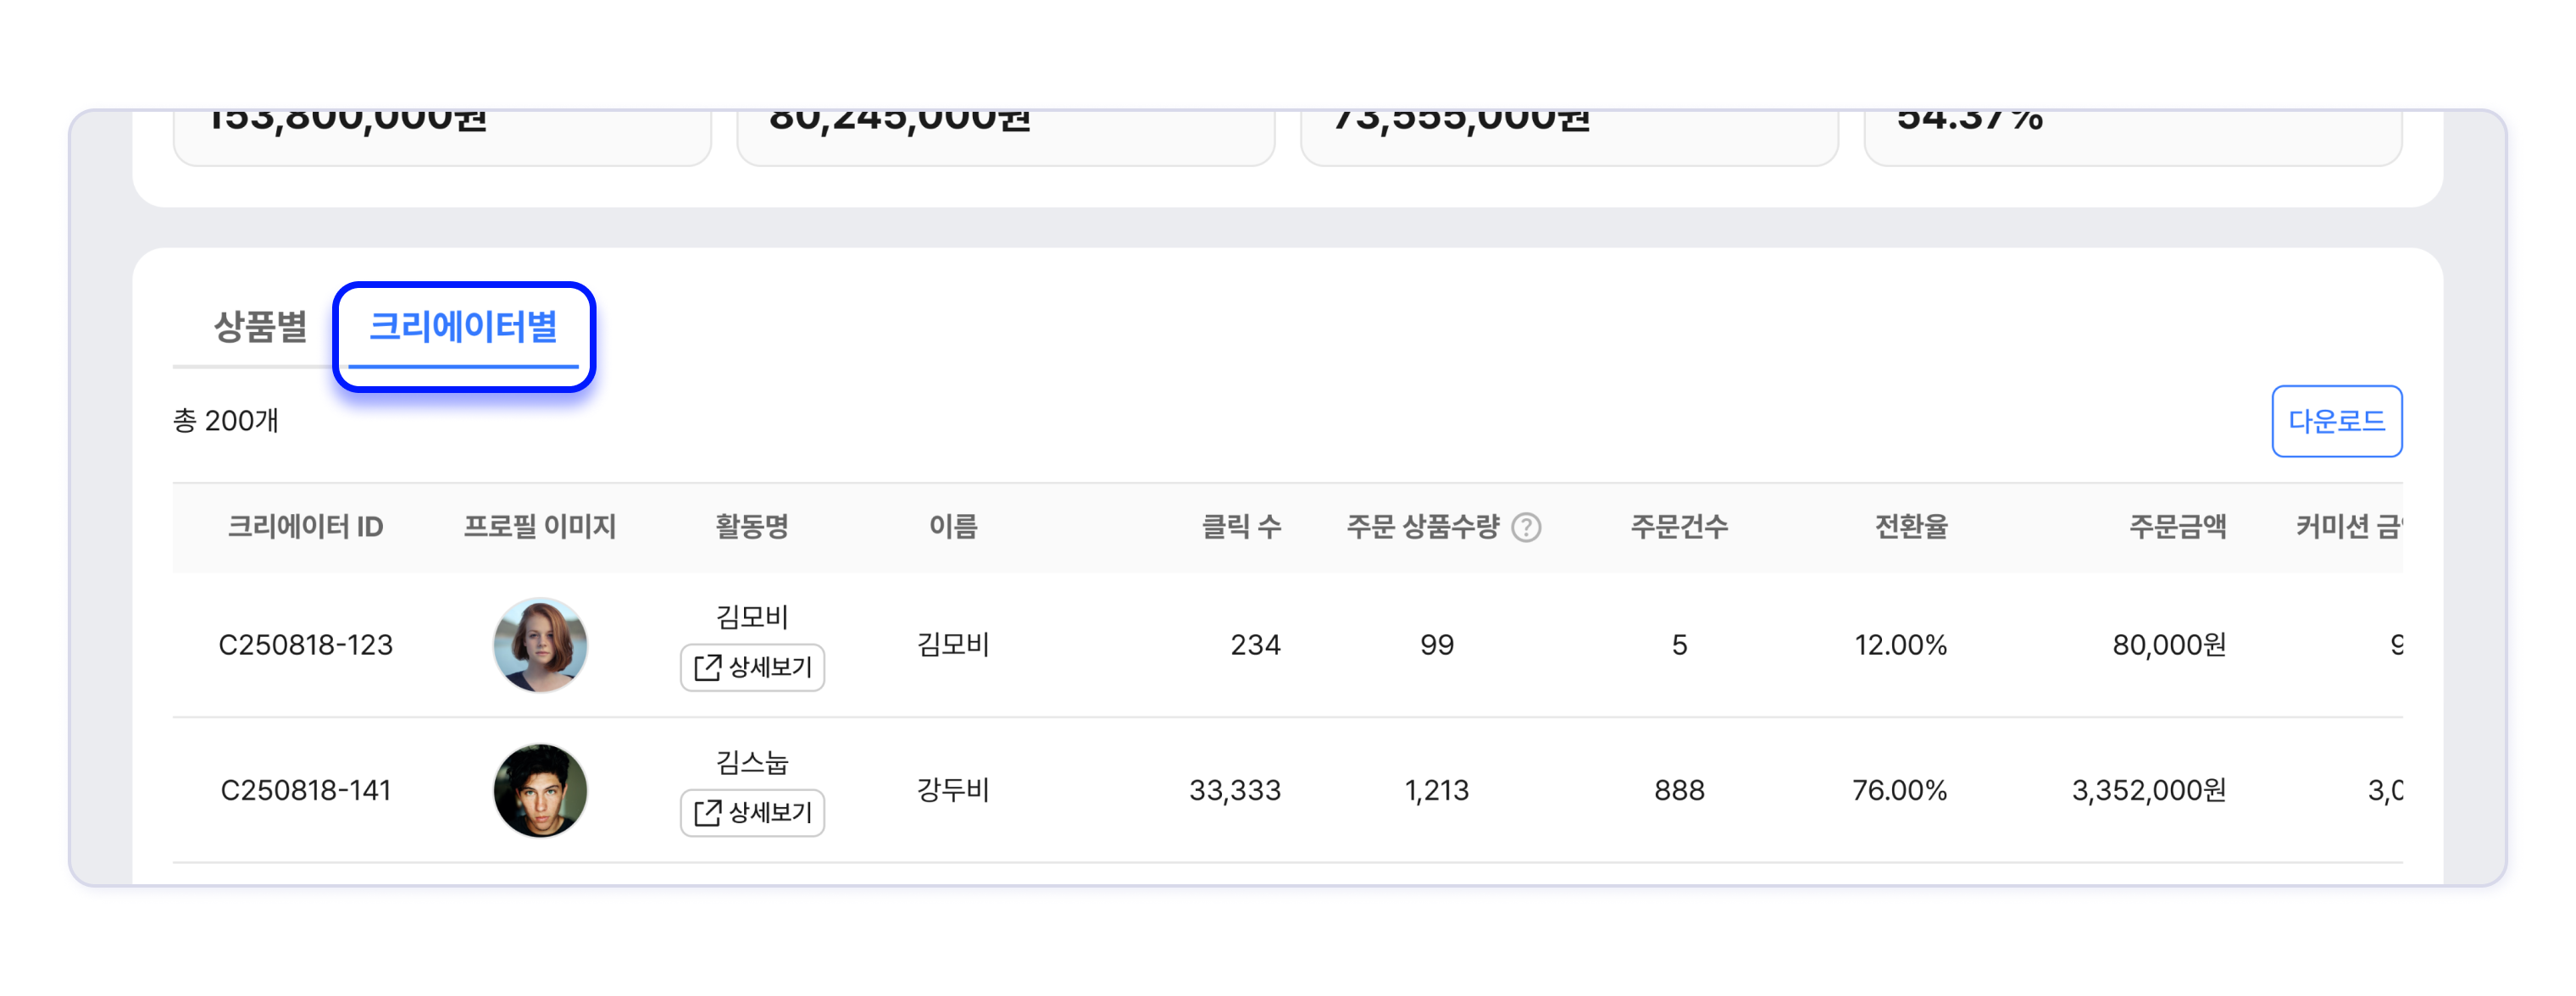This screenshot has width=2576, height=996.
Task: Click creator ID C250818-141
Action: (306, 790)
